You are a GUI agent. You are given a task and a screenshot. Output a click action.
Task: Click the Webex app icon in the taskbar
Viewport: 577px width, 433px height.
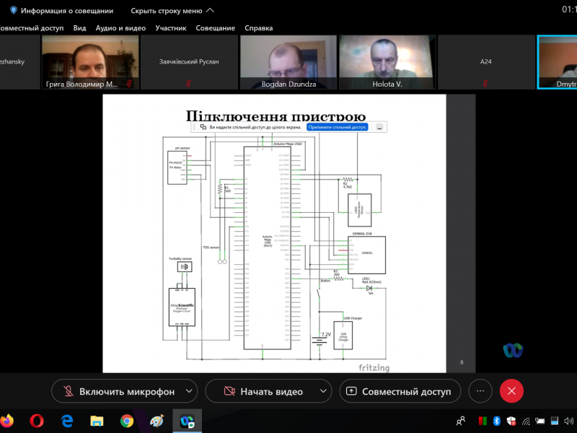[x=186, y=420]
